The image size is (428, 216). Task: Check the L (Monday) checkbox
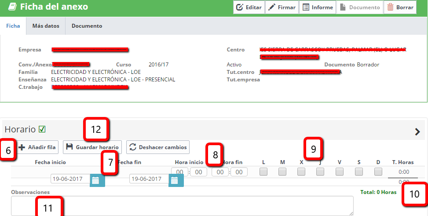[263, 172]
